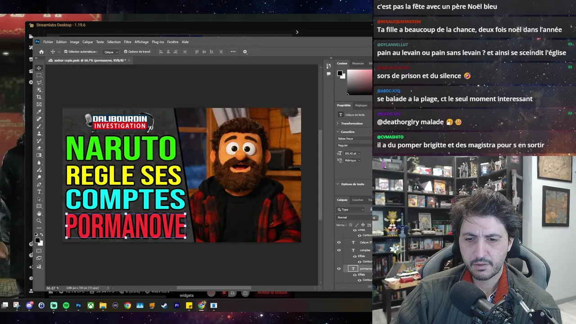Click the options bar three-dots more button
Viewport: 576px width, 324px height.
click(x=233, y=52)
